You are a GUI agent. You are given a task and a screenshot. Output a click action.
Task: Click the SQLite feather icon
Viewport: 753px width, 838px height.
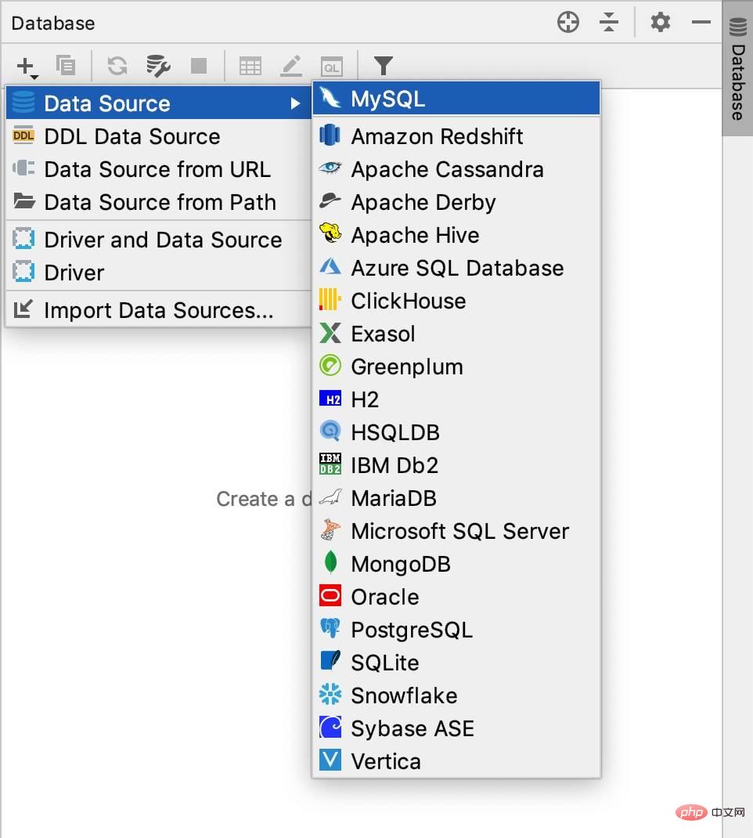[x=330, y=660]
